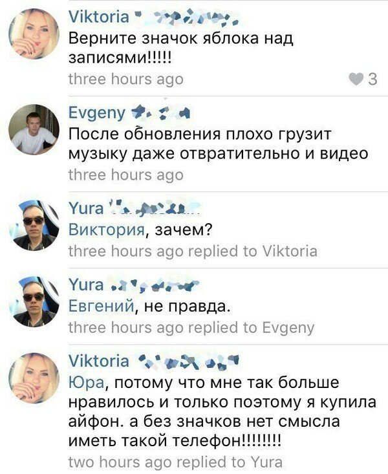The height and width of the screenshot is (474, 388).
Task: Open Viktoria's avatar on top comment
Action: point(34,34)
